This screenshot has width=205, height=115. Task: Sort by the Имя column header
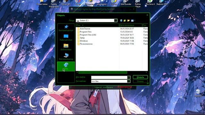(97, 25)
